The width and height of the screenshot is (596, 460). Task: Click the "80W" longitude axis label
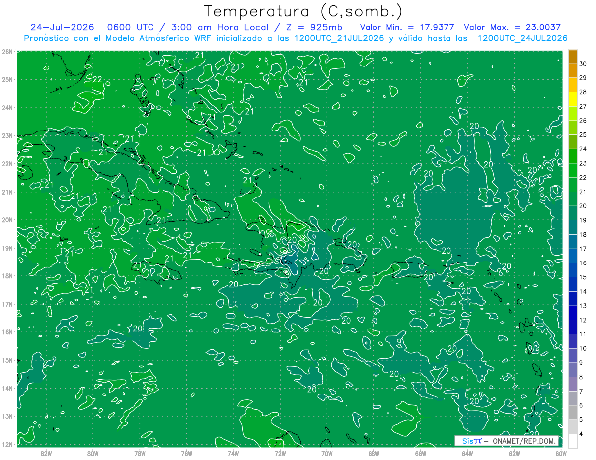(x=93, y=453)
